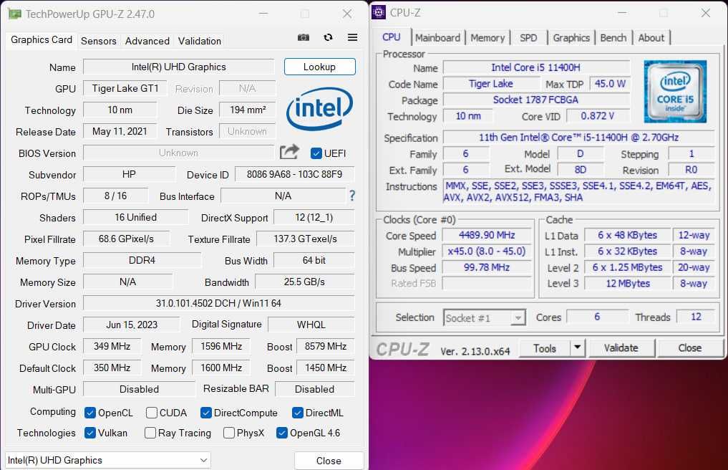Toggle the Ray Tracing checkbox
The width and height of the screenshot is (728, 470).
pyautogui.click(x=150, y=433)
